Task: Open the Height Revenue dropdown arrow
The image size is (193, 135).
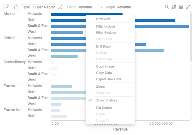Action: (x=101, y=7)
